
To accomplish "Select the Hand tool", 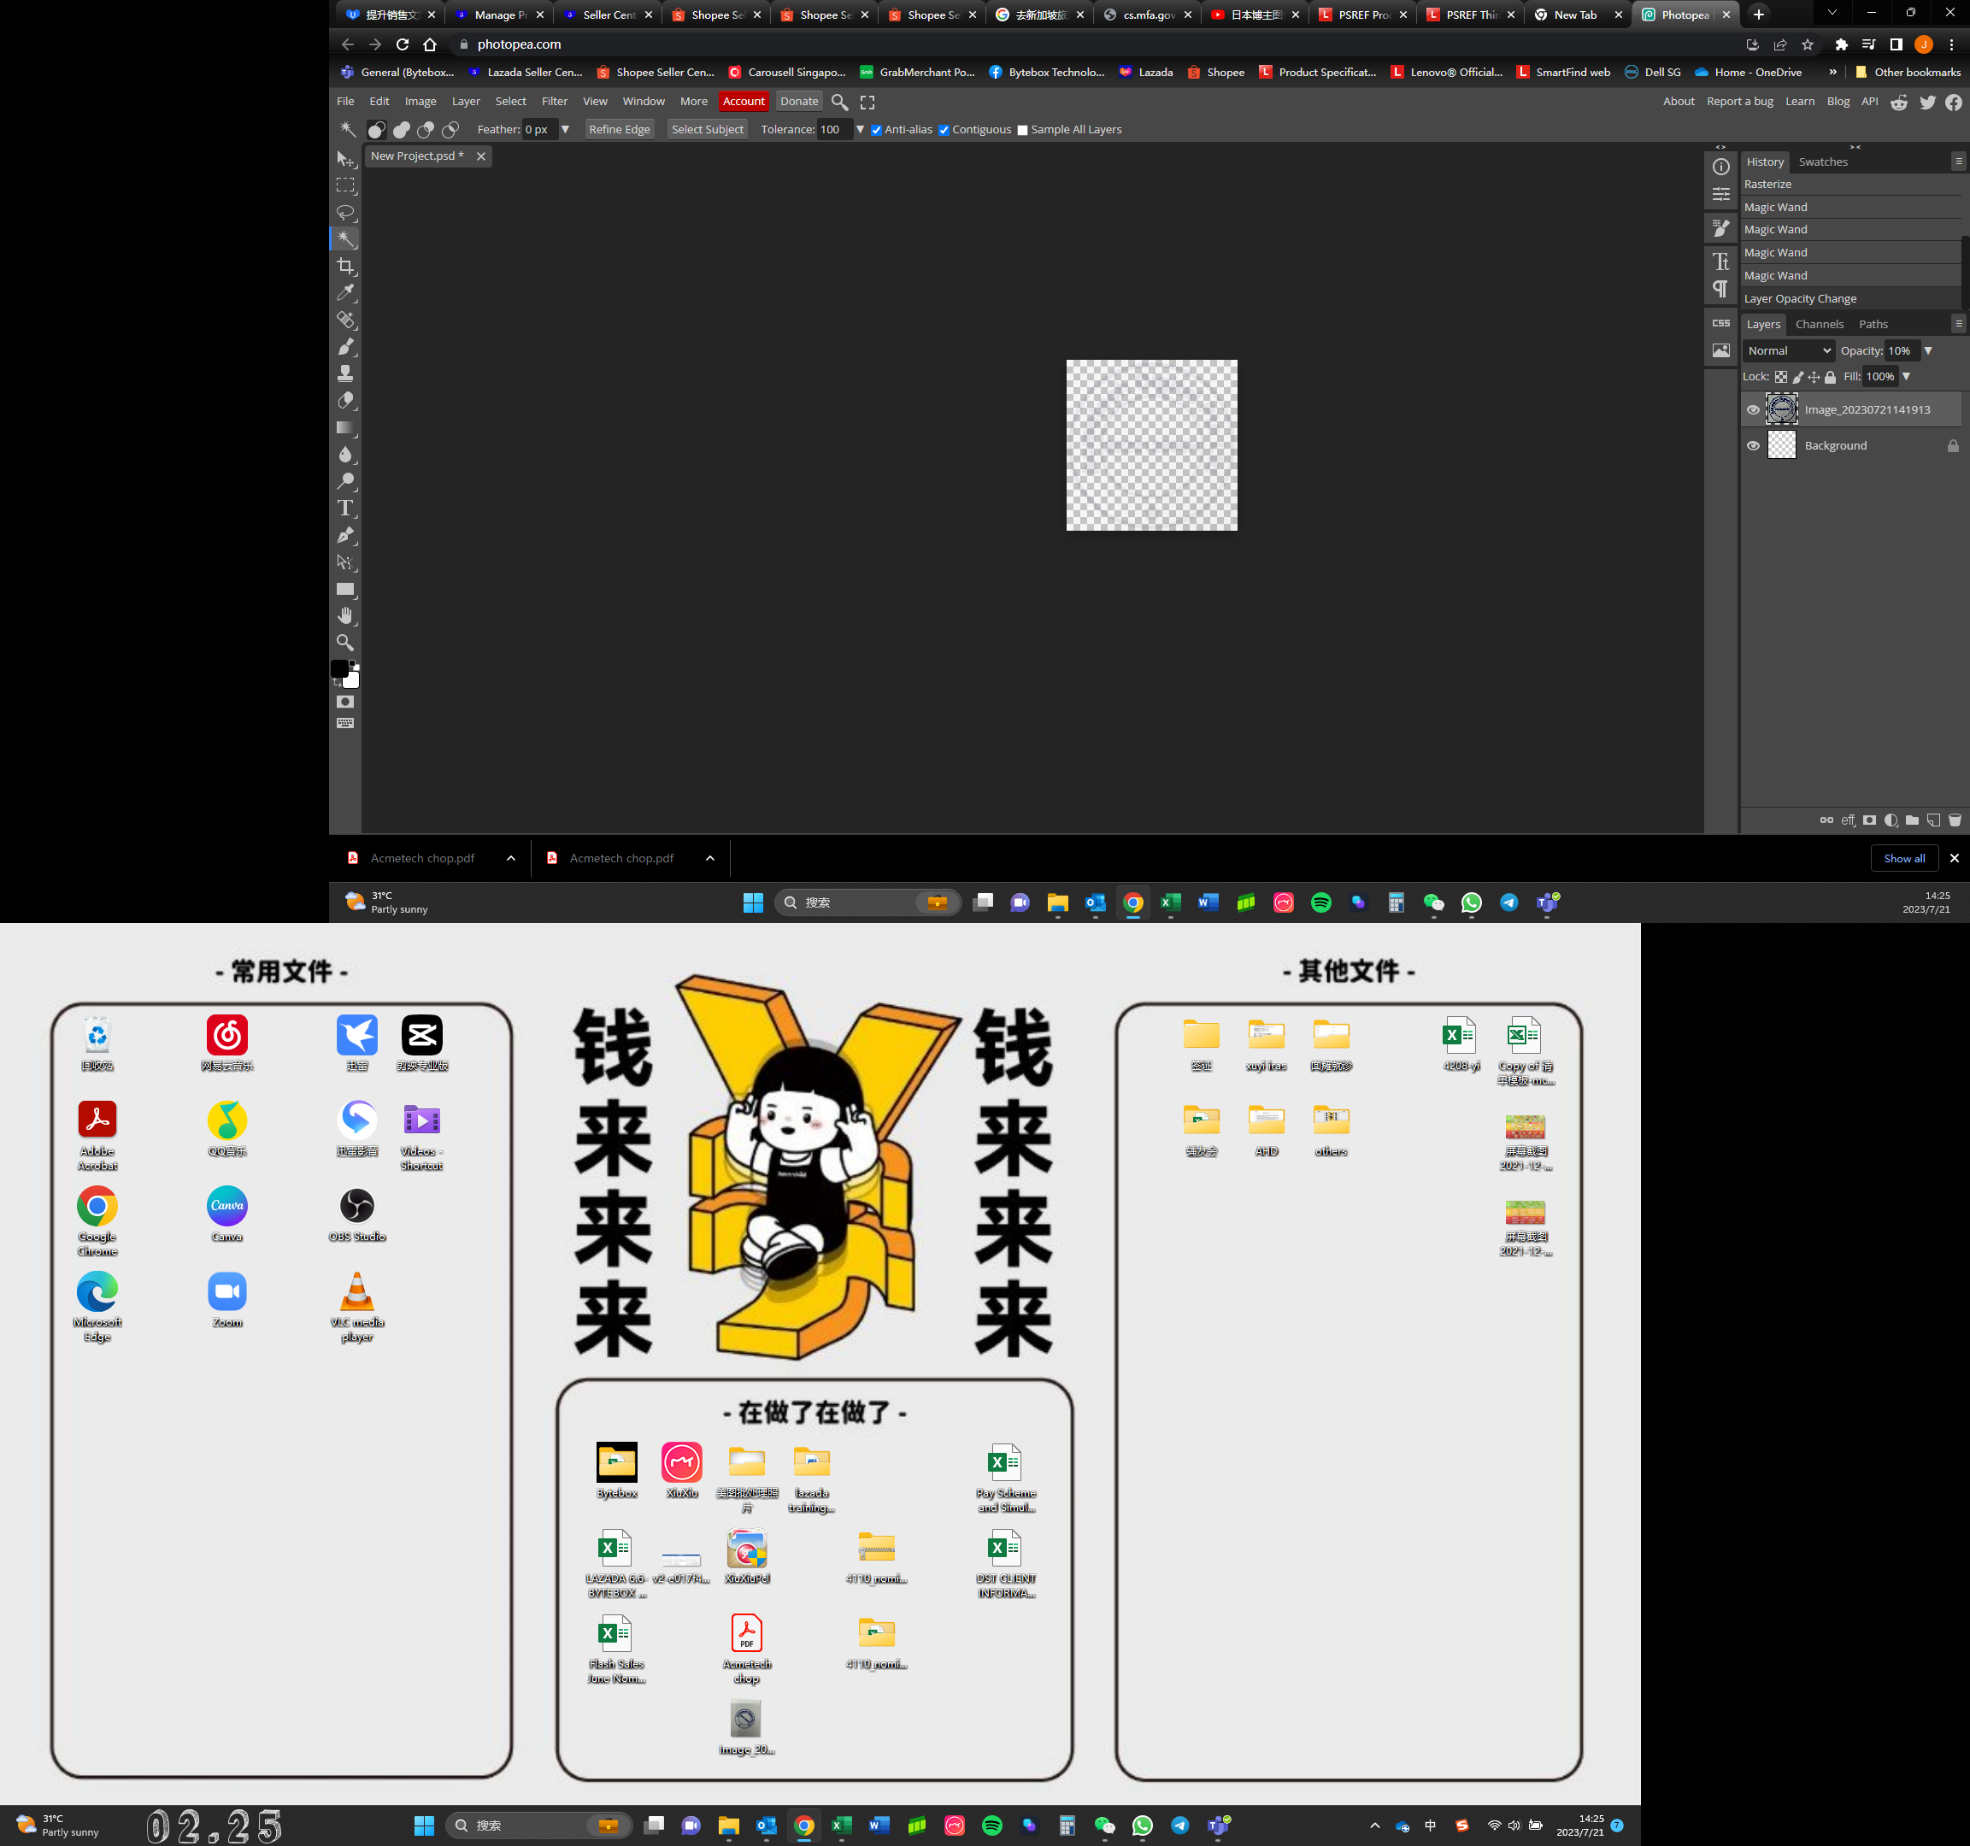I will (x=344, y=615).
